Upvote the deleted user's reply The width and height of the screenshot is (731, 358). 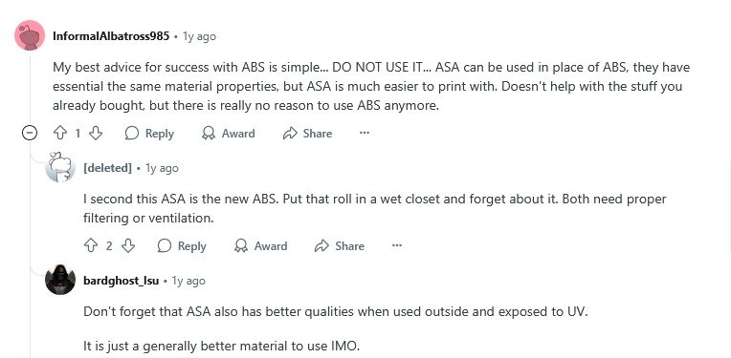point(91,246)
